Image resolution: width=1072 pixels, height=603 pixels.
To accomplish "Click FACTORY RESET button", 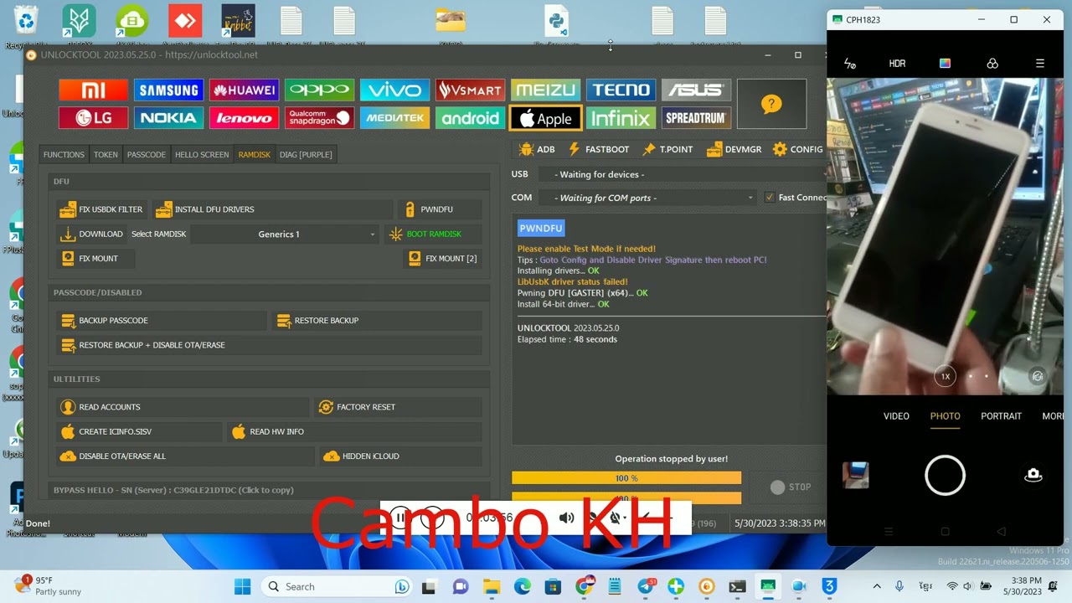I will [399, 407].
